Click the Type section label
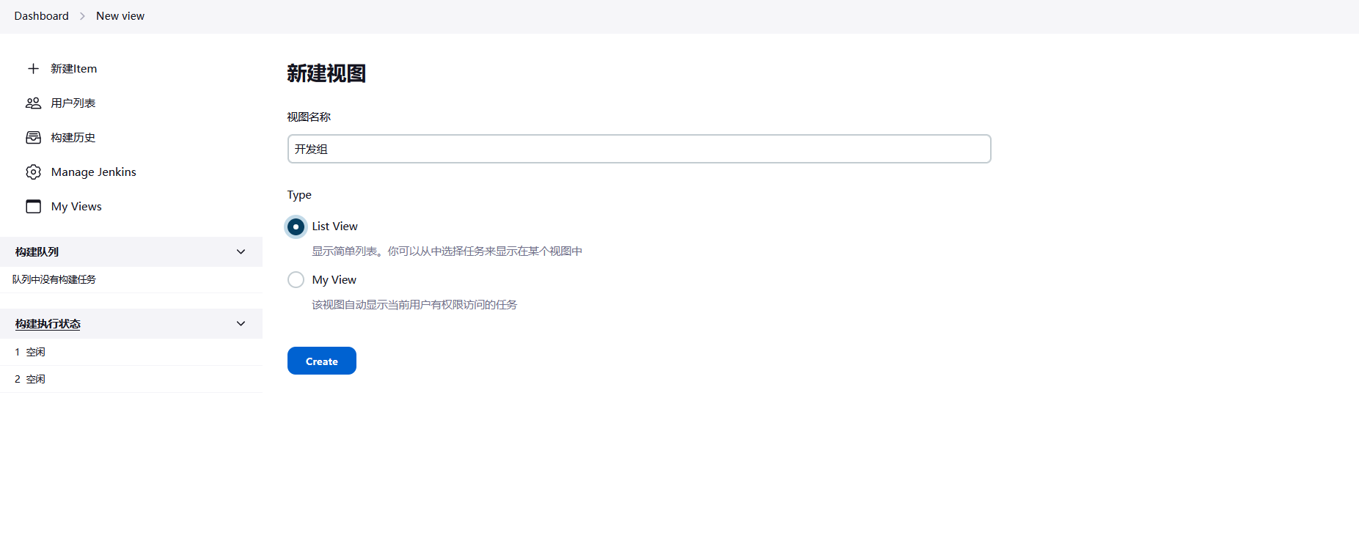 (299, 194)
